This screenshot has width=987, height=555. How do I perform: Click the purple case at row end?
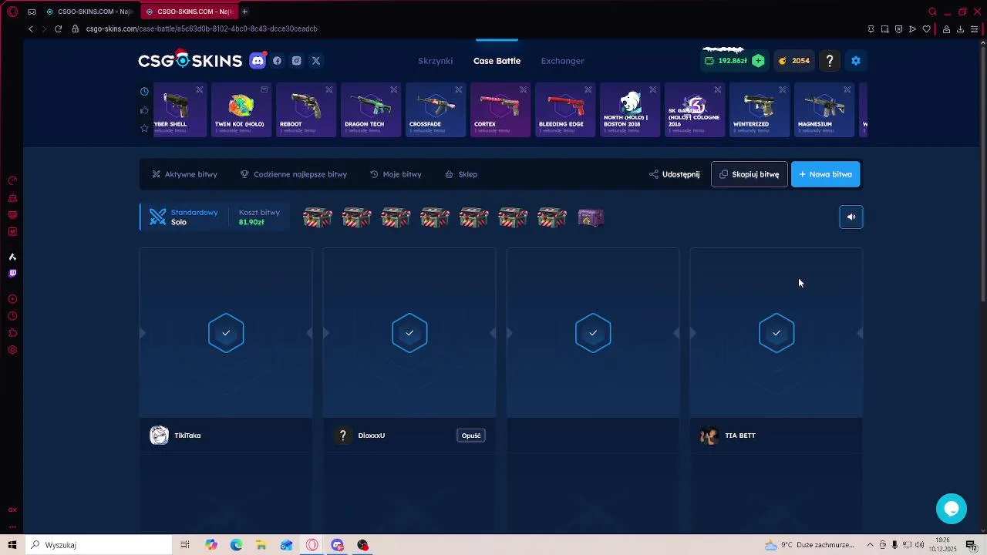coord(591,217)
